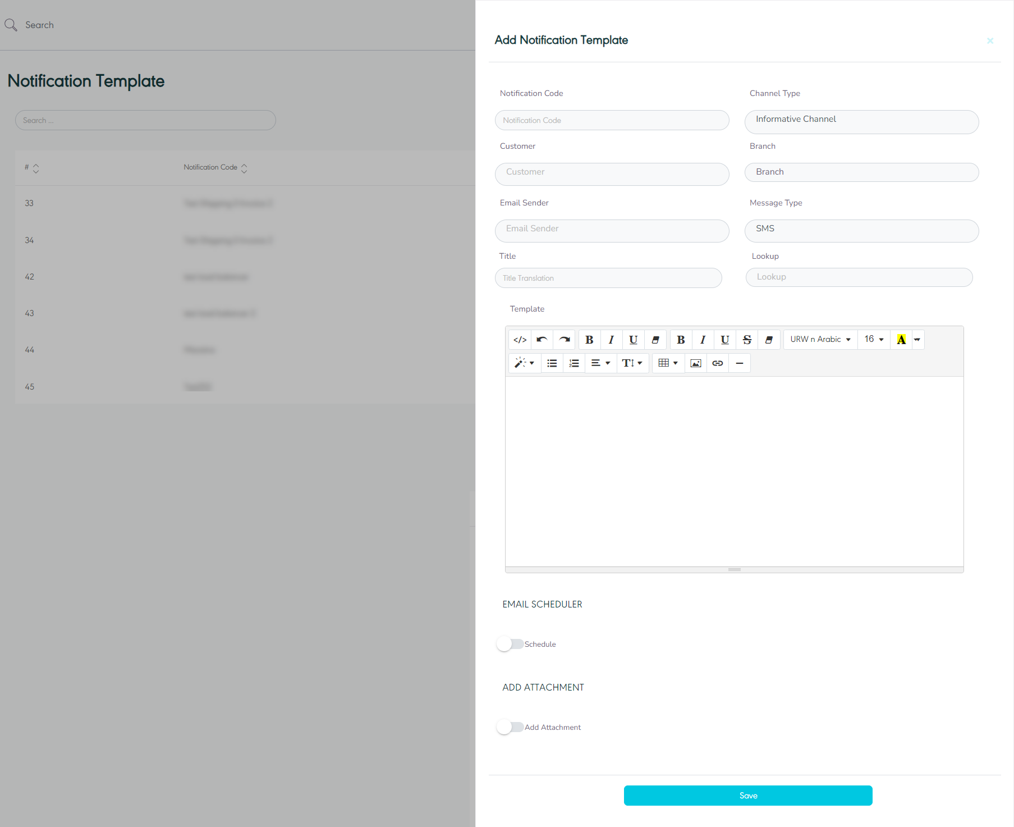The image size is (1014, 827).
Task: Toggle the Bold button beside the Redo arrow
Action: (x=589, y=340)
